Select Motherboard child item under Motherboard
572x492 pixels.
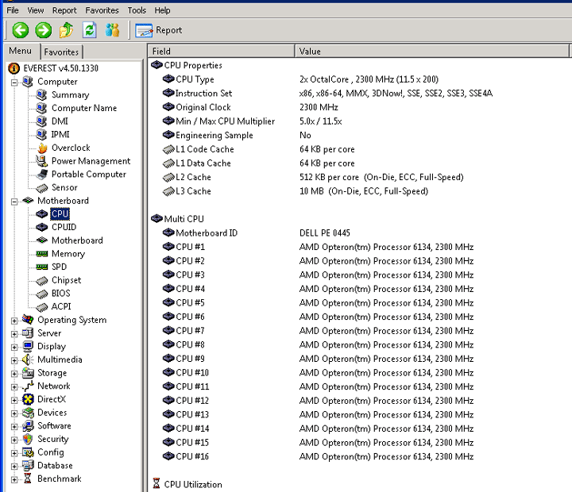coord(77,240)
